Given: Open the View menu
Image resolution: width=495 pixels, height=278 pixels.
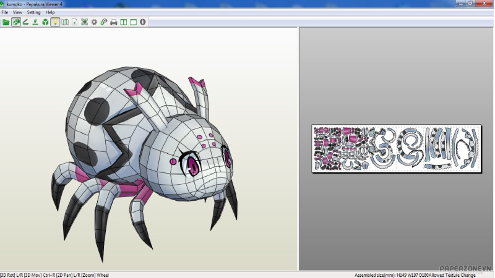Looking at the screenshot, I should point(17,12).
